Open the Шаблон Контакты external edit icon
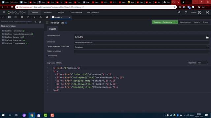The width and height of the screenshot is (211, 118). pyautogui.click(x=24, y=40)
